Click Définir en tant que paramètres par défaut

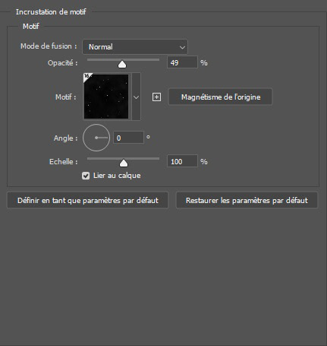pos(88,201)
